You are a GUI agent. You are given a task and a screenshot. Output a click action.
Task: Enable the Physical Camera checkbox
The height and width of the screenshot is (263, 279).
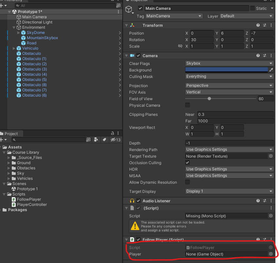click(187, 105)
